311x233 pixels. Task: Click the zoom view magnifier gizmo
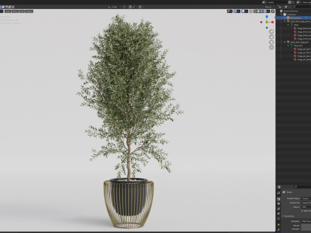271,32
